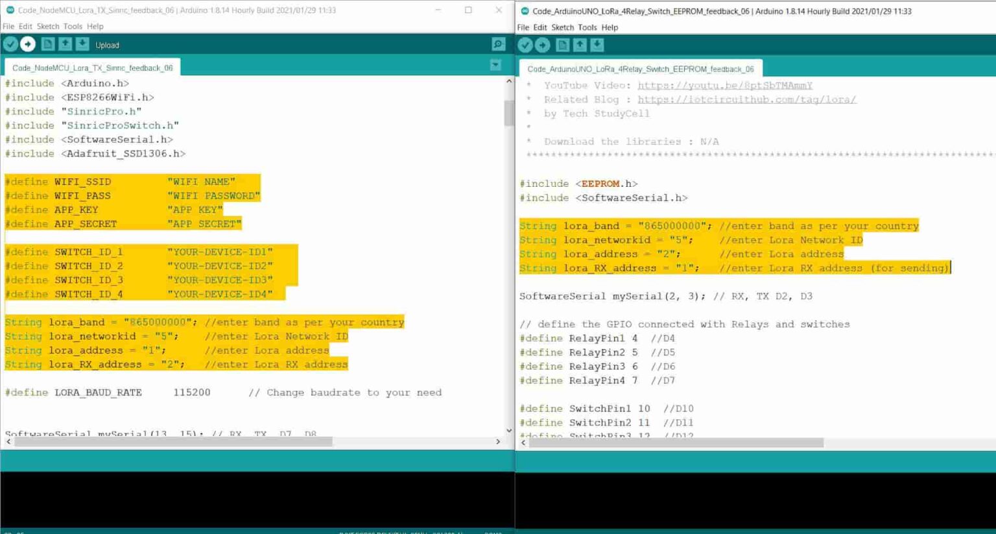996x534 pixels.
Task: Click the left window's vertical scrollbar
Action: coord(508,114)
